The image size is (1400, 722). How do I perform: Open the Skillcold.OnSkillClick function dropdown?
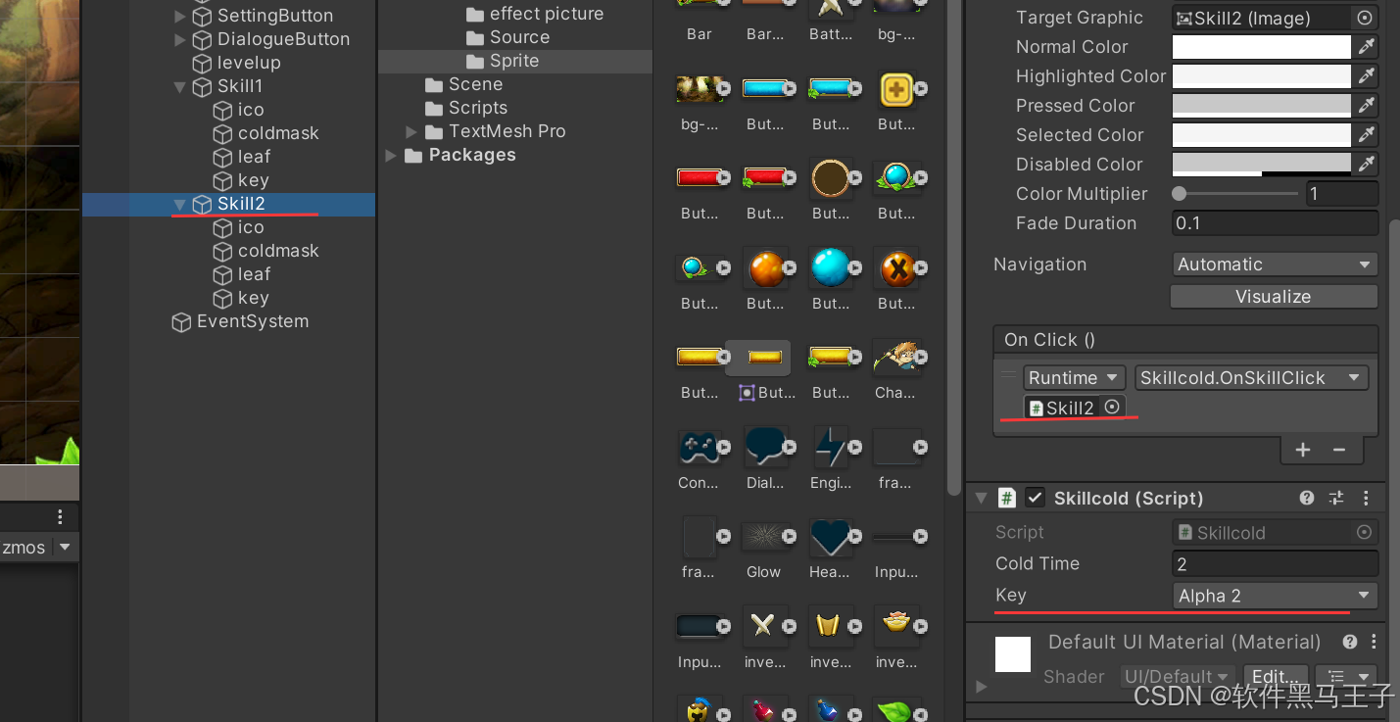(1251, 378)
